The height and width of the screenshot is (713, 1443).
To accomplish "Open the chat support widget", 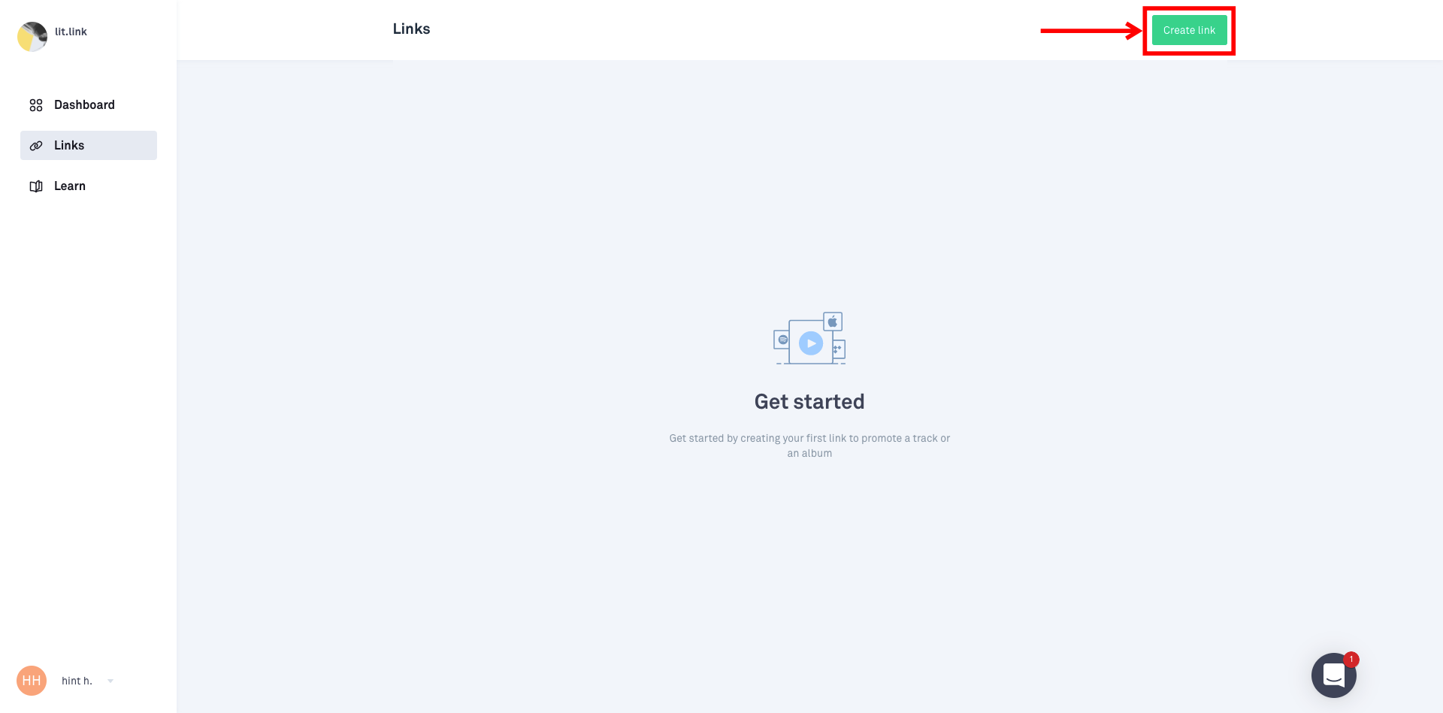I will (x=1333, y=675).
